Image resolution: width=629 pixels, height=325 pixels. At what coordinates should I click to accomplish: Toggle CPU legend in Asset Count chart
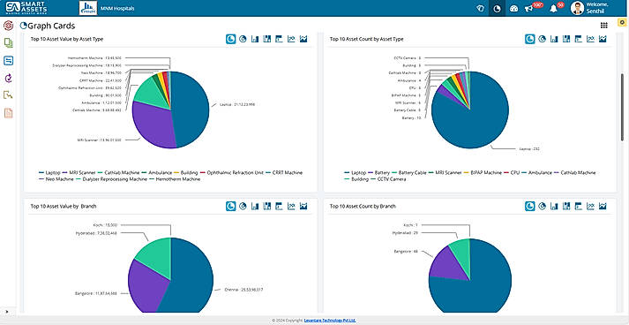tap(513, 173)
